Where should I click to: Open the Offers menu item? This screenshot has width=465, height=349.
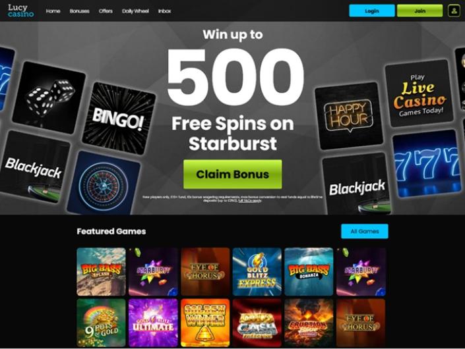(x=106, y=11)
